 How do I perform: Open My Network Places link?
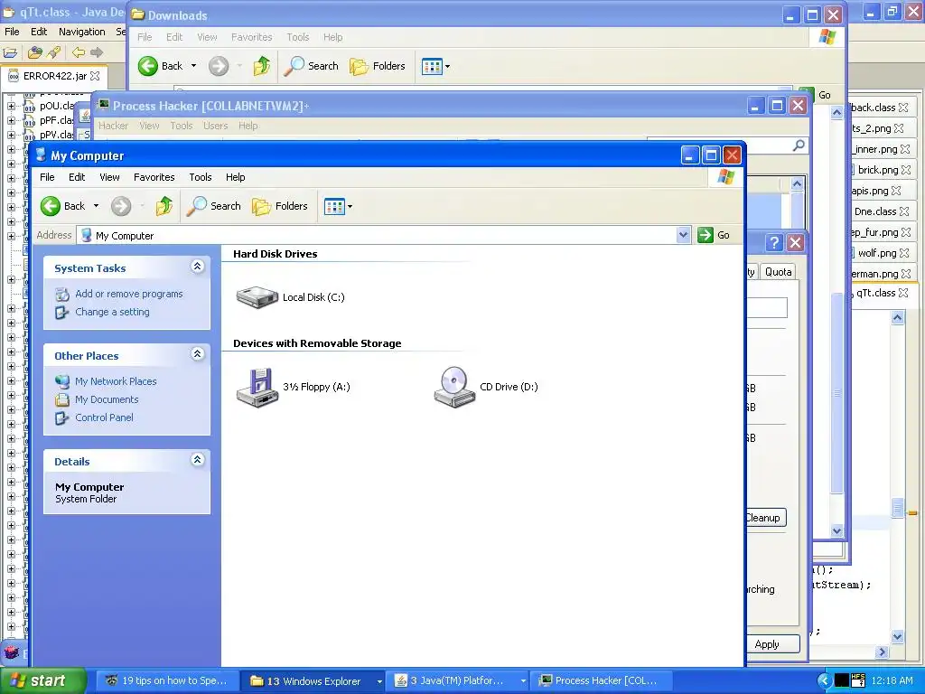tap(116, 381)
